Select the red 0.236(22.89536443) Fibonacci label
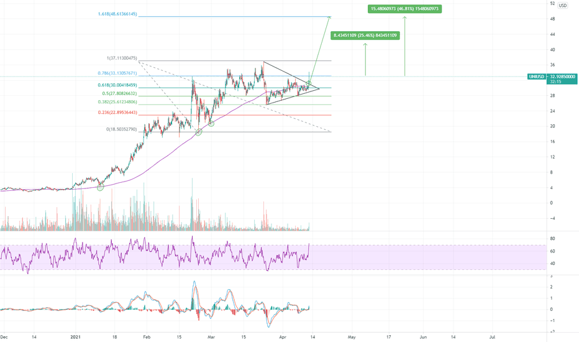 coord(117,113)
